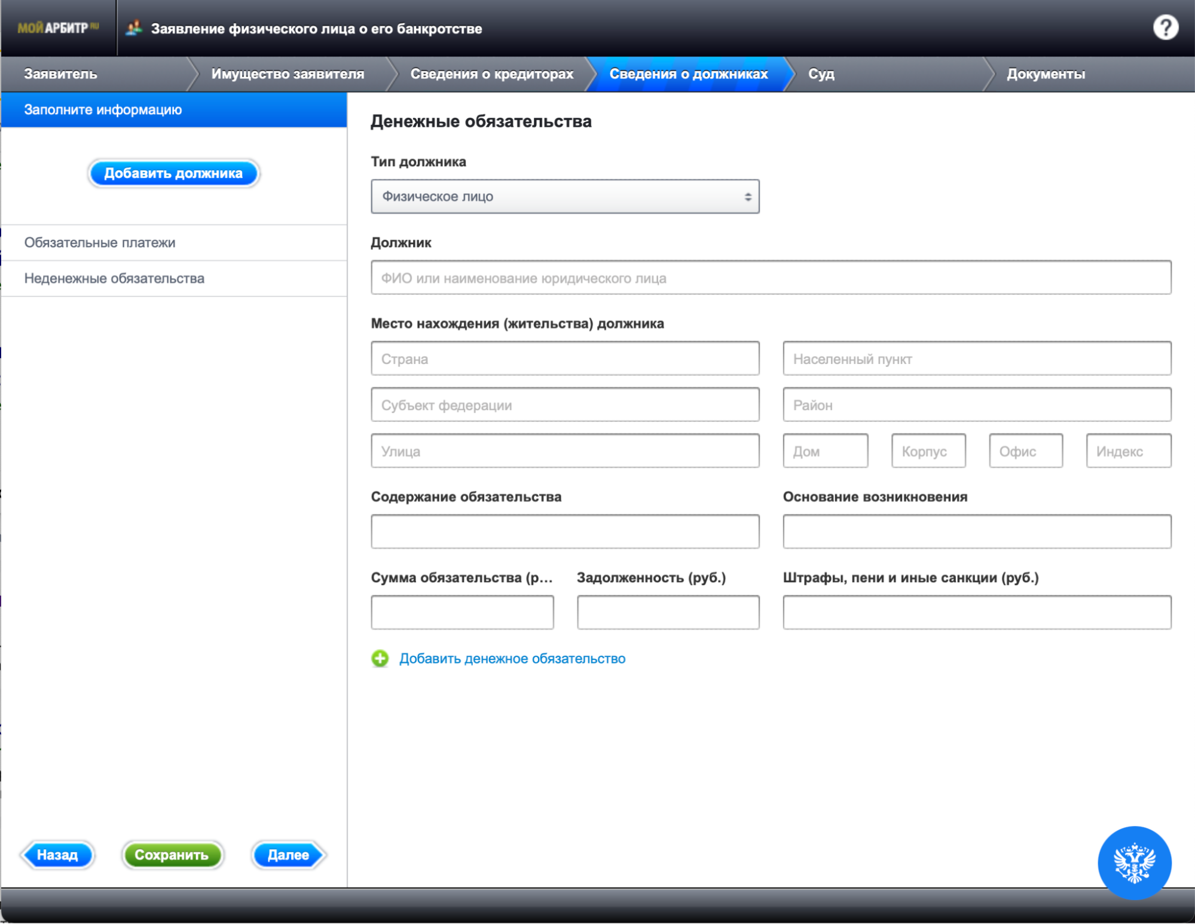
Task: Click Добавить денежное обязательство link
Action: tap(512, 659)
